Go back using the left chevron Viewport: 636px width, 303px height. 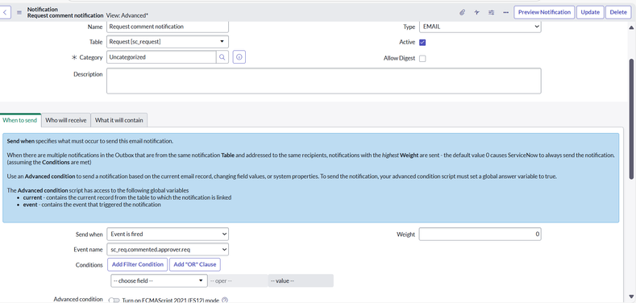(x=5, y=12)
